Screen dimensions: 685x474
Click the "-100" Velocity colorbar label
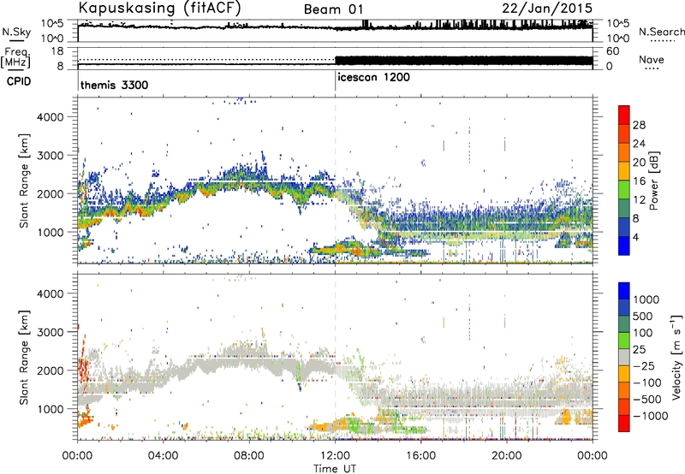coord(646,382)
